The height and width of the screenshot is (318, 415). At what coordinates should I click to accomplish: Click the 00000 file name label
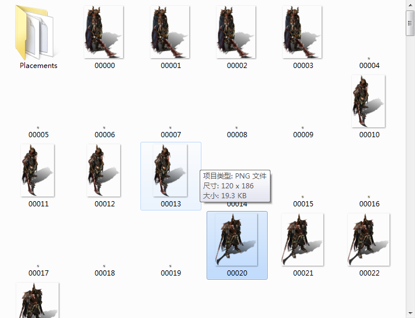pos(104,66)
